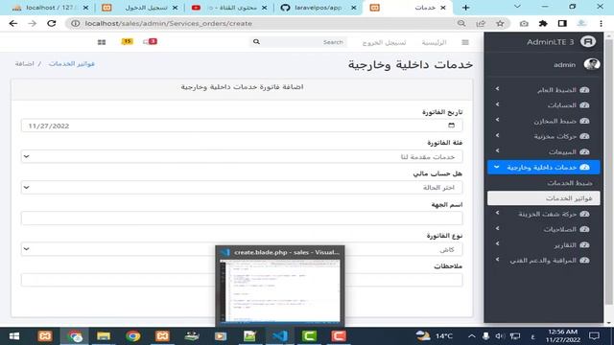Open the messages icon with red badge
Image resolution: width=614 pixels, height=345 pixels.
[x=150, y=41]
